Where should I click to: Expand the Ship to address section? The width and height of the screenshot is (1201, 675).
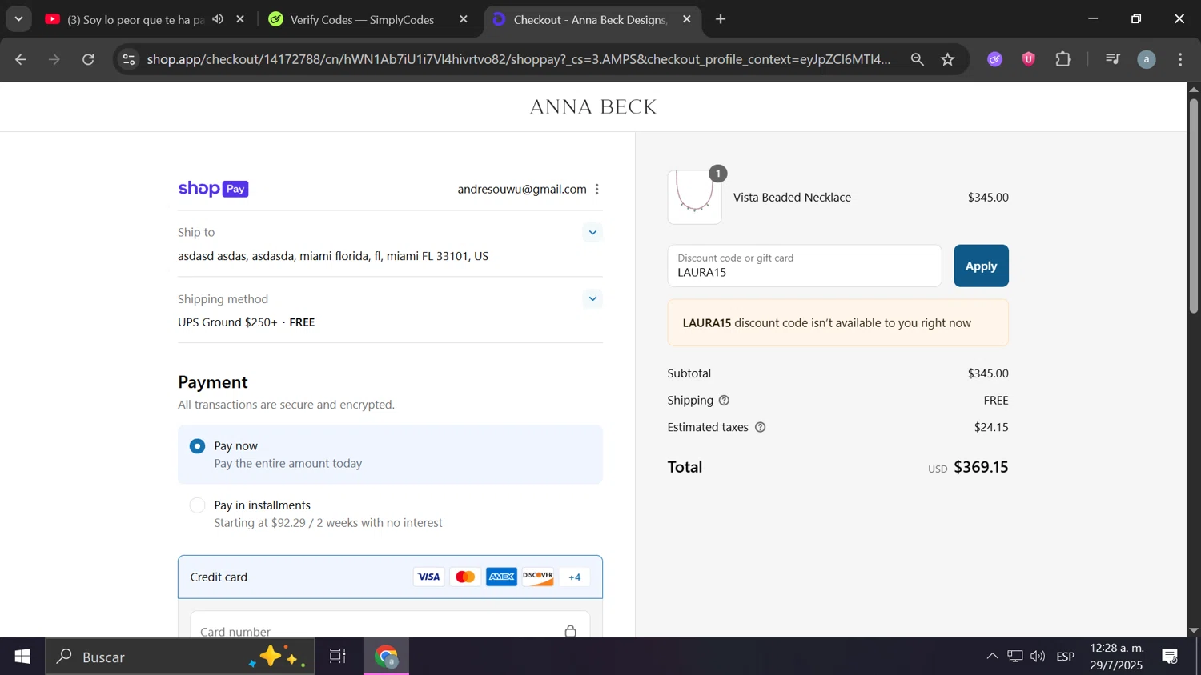(592, 233)
